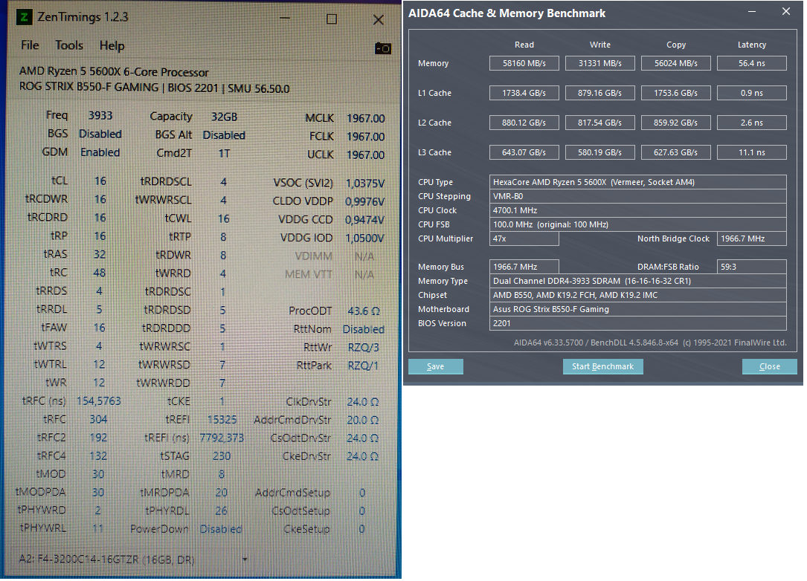Click the AddrCmdDrvStr value 20.0 Ω
The width and height of the screenshot is (807, 581).
click(362, 420)
